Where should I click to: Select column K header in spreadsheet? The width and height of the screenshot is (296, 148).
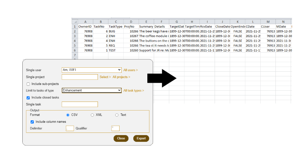tap(237, 22)
